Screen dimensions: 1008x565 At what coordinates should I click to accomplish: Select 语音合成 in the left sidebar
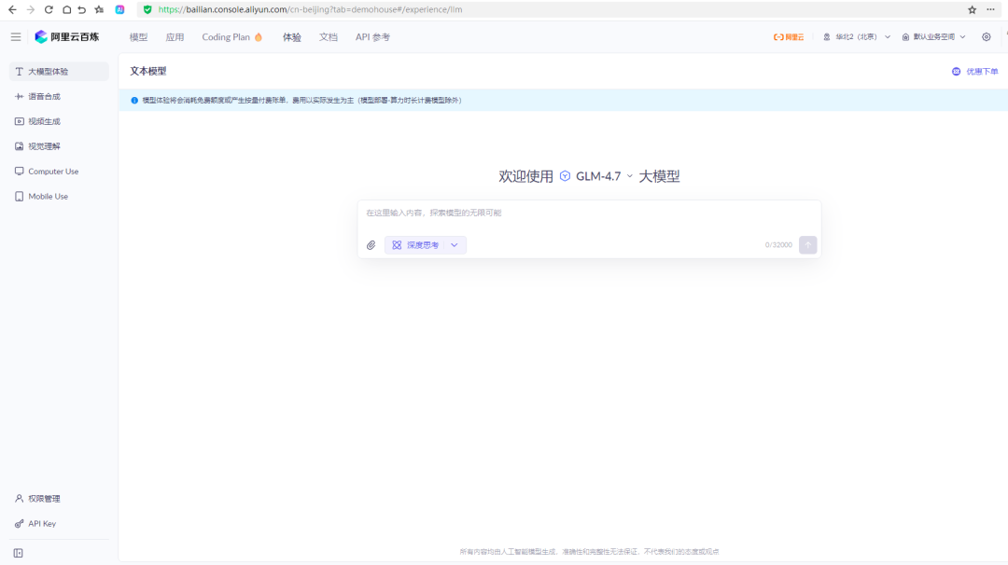[x=47, y=95]
